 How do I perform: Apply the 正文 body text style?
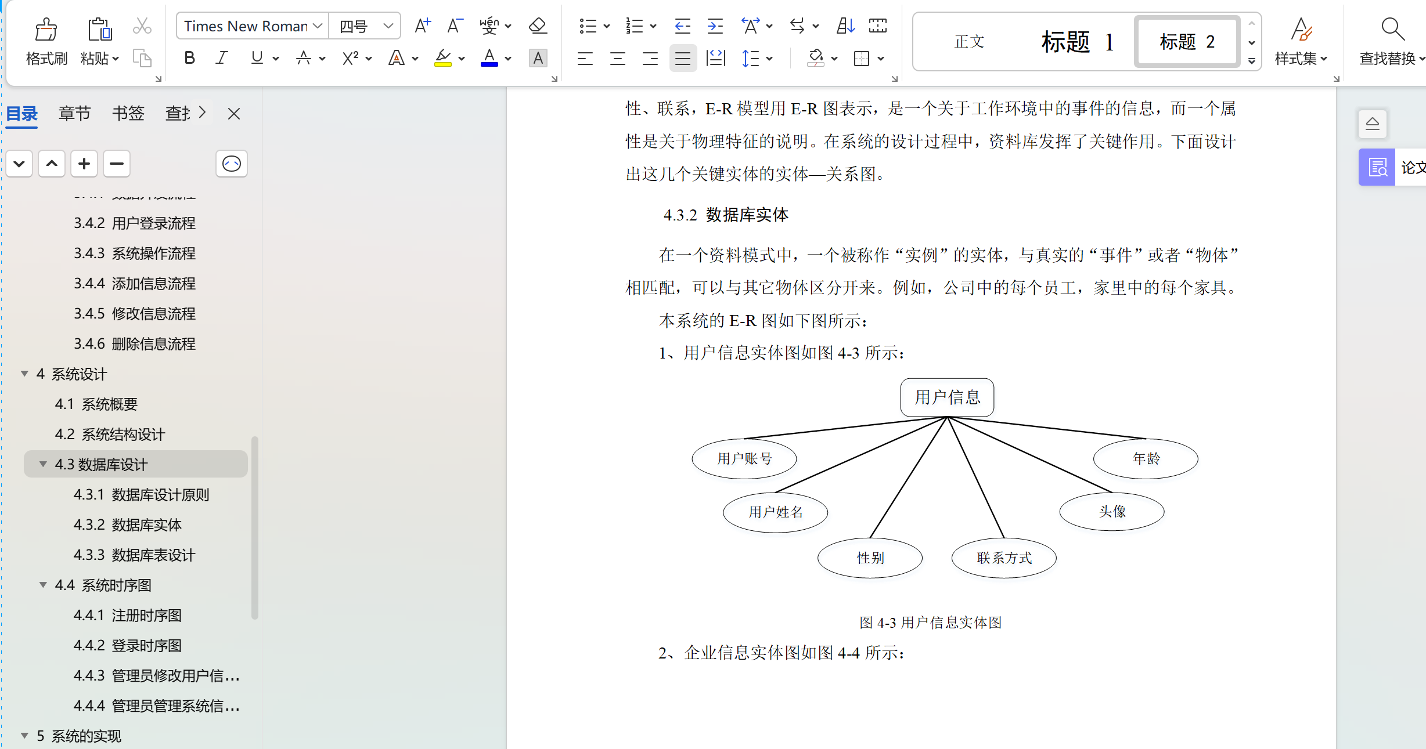pyautogui.click(x=968, y=41)
